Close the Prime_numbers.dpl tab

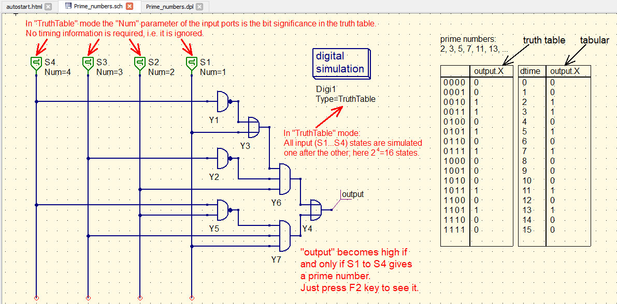point(199,7)
